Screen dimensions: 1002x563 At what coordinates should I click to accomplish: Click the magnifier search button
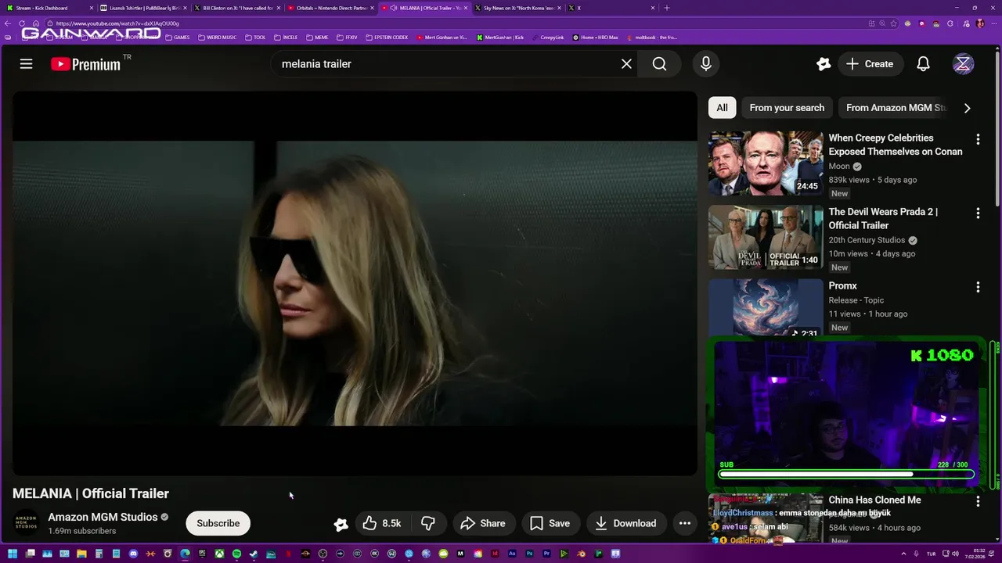point(660,64)
